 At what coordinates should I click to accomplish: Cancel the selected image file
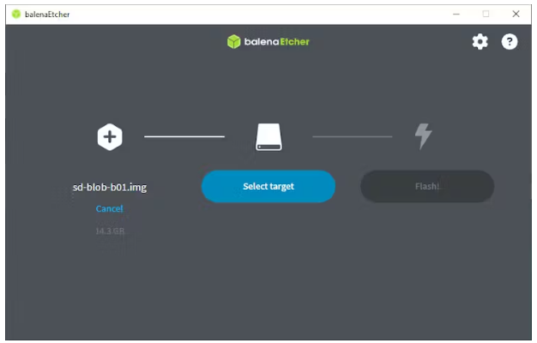click(x=109, y=208)
